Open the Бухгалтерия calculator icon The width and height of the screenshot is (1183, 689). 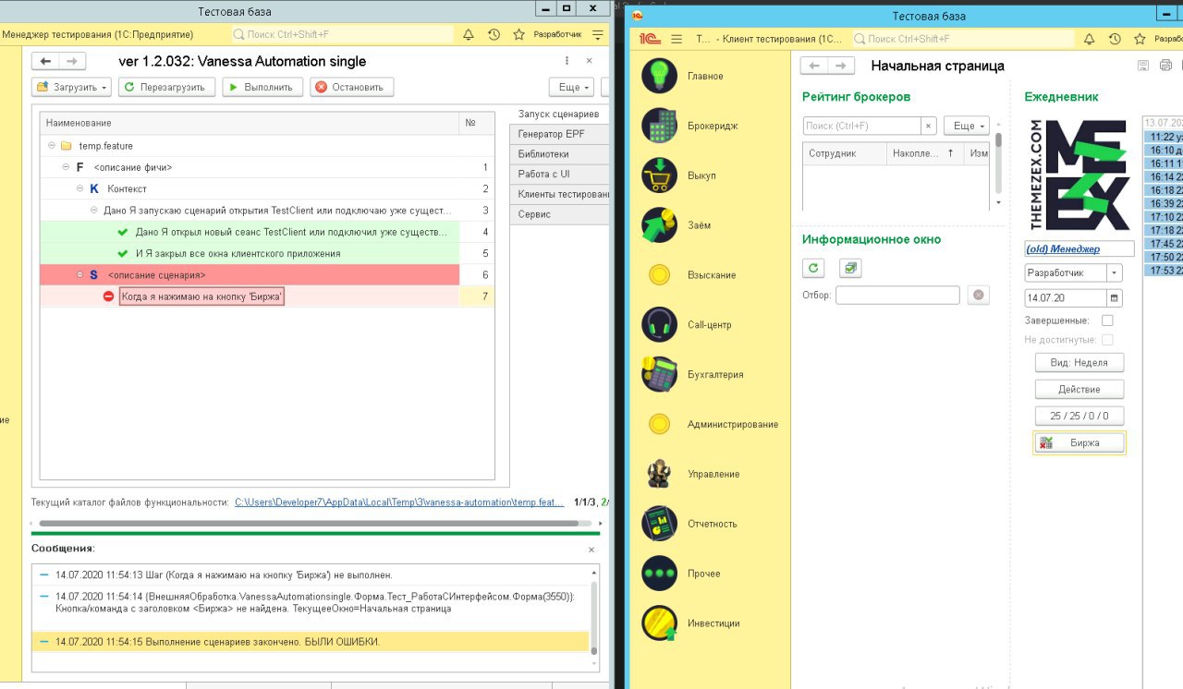pyautogui.click(x=659, y=374)
